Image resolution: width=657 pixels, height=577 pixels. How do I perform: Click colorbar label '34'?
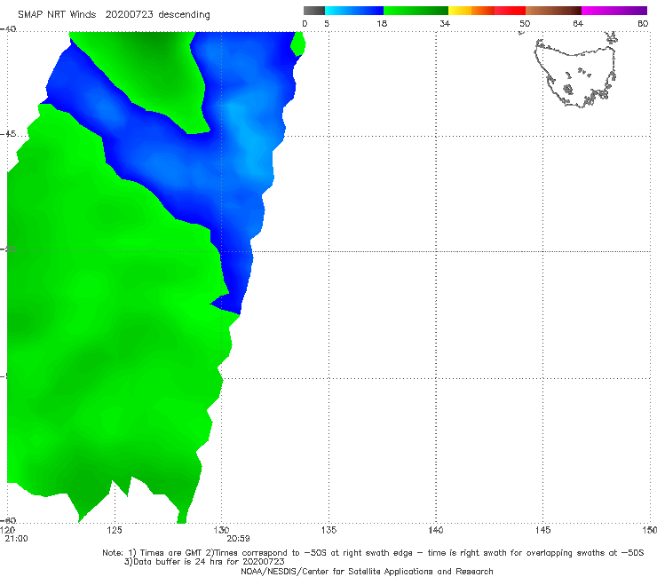coord(445,23)
